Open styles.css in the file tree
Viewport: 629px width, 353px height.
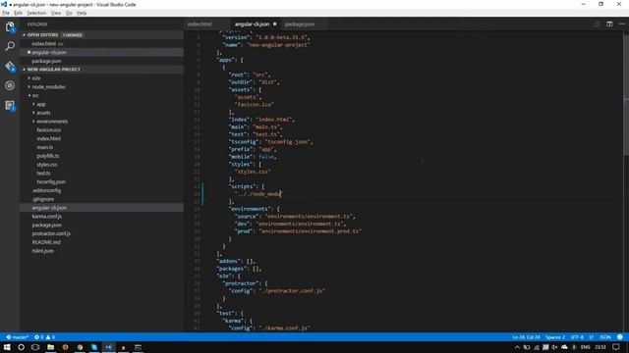[47, 165]
